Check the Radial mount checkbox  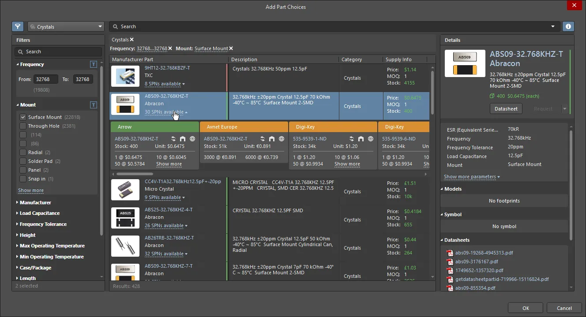23,152
